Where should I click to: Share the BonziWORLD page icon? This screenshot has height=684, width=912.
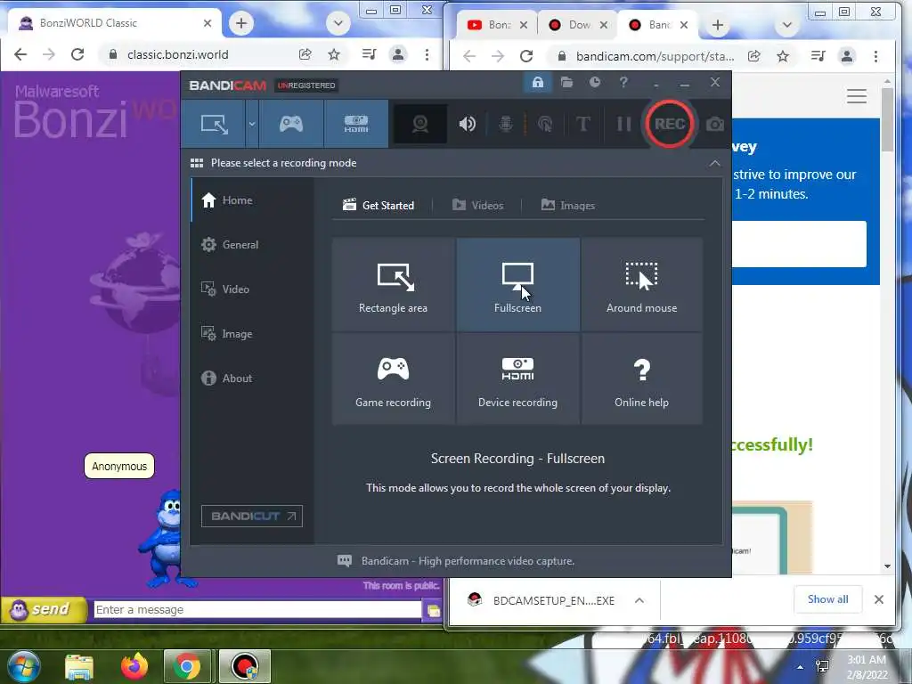click(305, 54)
